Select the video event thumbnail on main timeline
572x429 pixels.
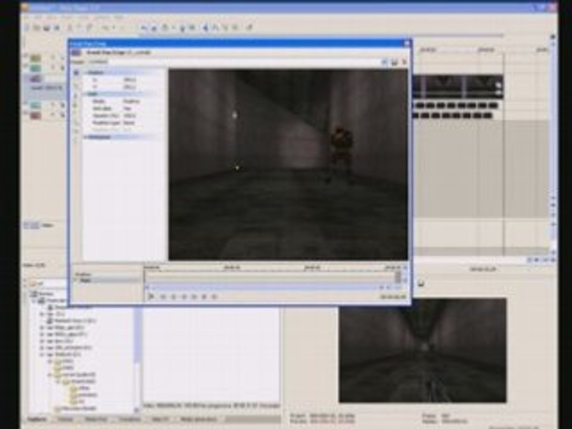[x=458, y=86]
